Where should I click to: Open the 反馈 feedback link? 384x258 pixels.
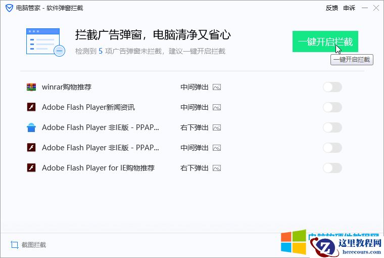coord(332,8)
